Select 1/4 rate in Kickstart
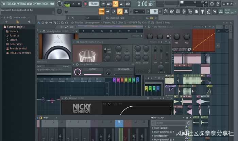Screen dimensions: 238x141 tap(110, 104)
